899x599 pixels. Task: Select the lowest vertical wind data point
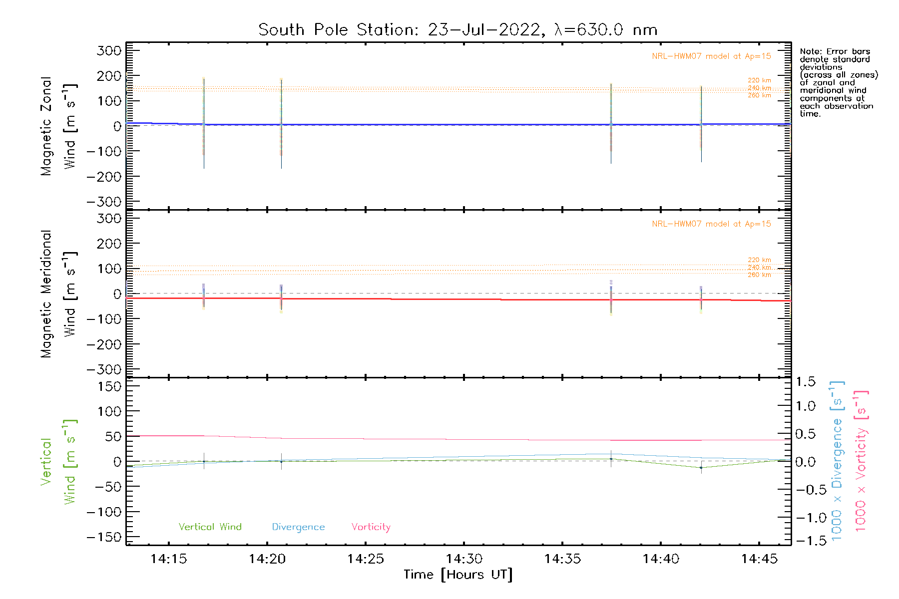(x=701, y=468)
